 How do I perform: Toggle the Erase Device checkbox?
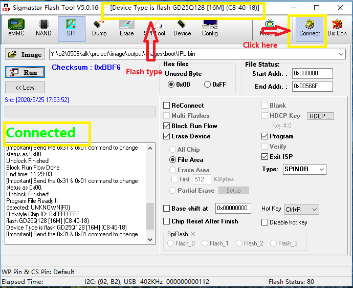point(167,136)
